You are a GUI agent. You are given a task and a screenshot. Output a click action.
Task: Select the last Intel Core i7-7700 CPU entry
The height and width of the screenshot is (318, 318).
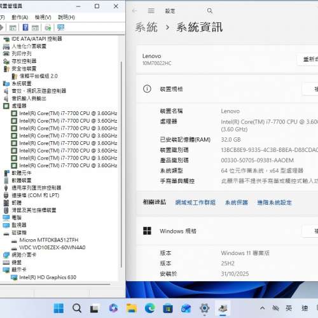click(64, 165)
